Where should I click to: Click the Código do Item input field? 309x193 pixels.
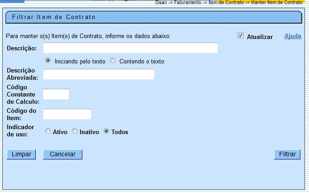click(67, 114)
